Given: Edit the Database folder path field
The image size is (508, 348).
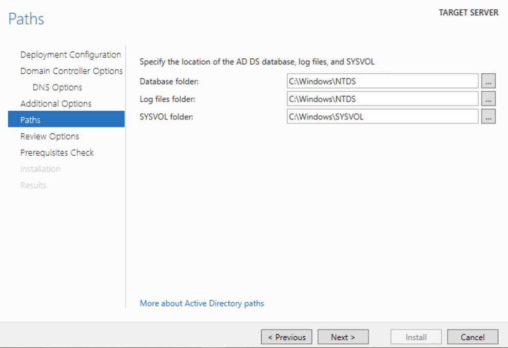Looking at the screenshot, I should pos(383,81).
